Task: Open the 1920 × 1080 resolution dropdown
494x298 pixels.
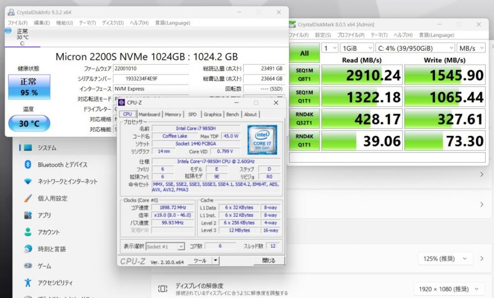Action: 449,289
